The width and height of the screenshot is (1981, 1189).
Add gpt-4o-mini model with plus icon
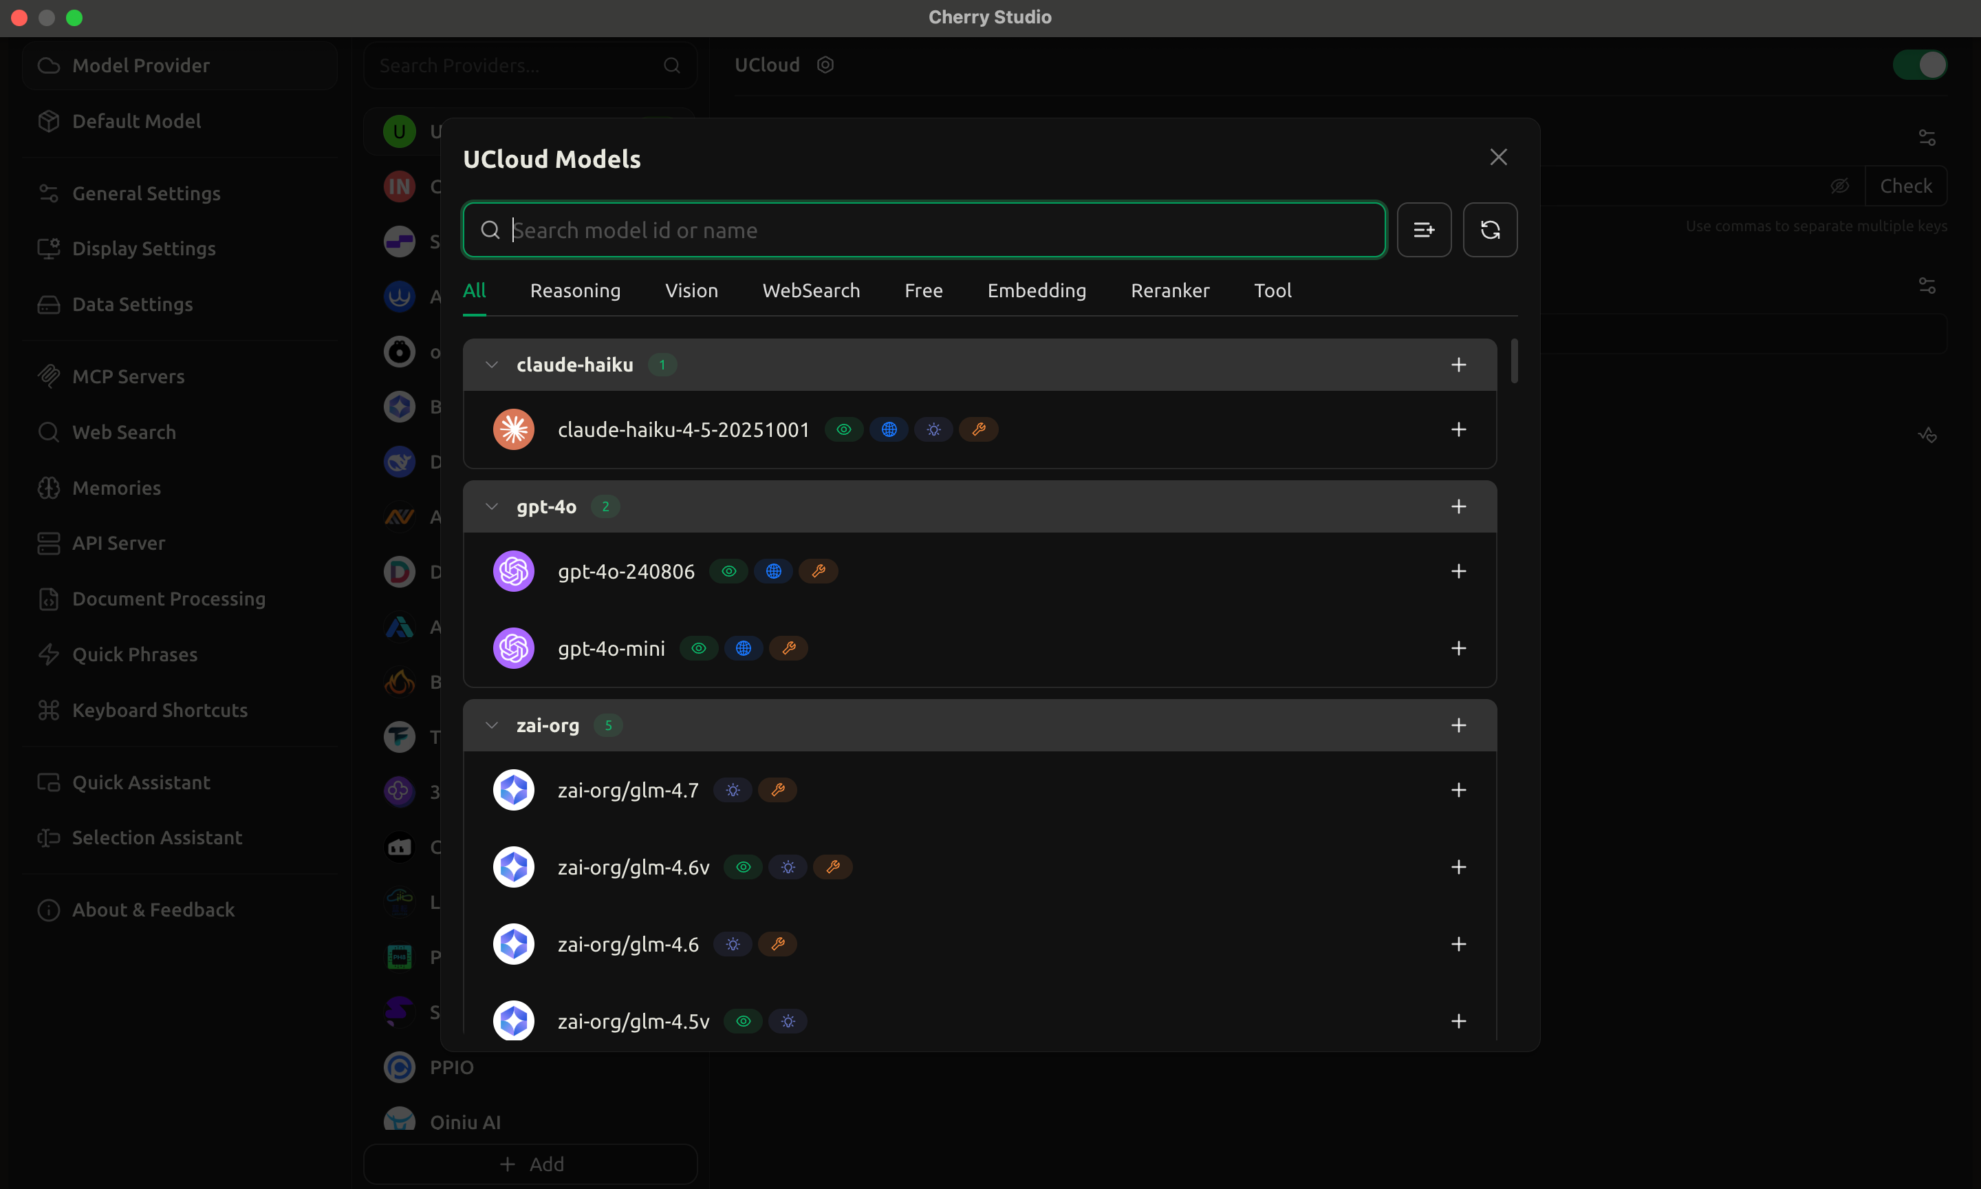(x=1458, y=648)
